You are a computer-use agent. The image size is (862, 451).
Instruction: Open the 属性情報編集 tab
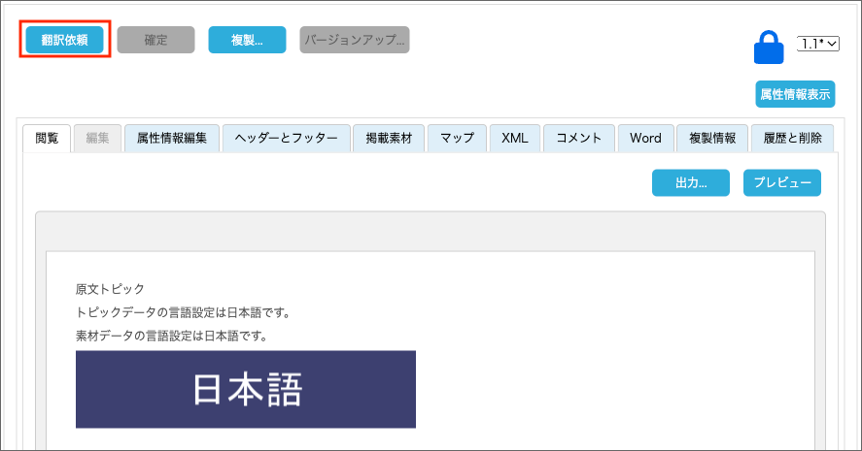[171, 139]
